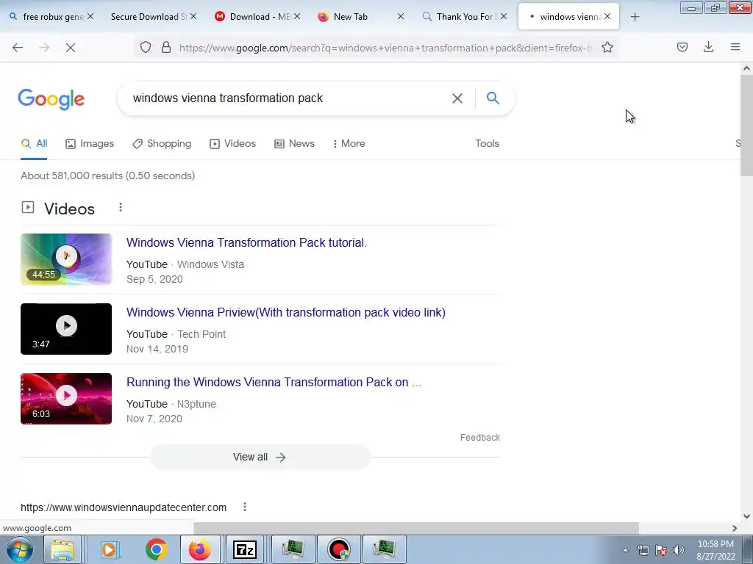Play the 3:47 video thumbnail

pyautogui.click(x=66, y=329)
